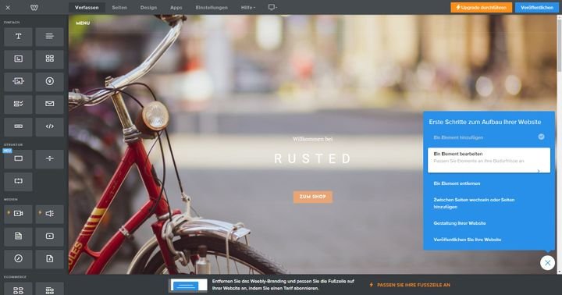Select the Embed Code element icon

49,127
